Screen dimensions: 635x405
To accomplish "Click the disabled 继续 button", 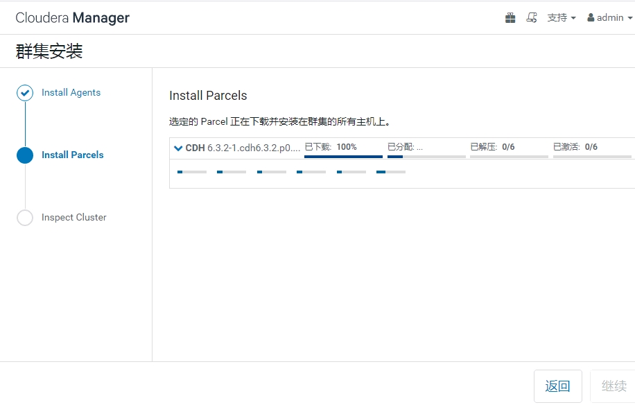I will coord(613,386).
